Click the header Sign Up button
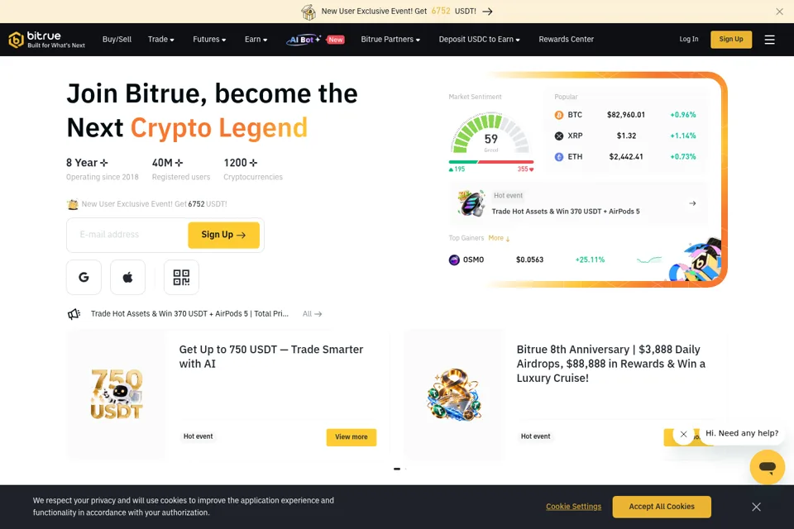 pyautogui.click(x=731, y=40)
